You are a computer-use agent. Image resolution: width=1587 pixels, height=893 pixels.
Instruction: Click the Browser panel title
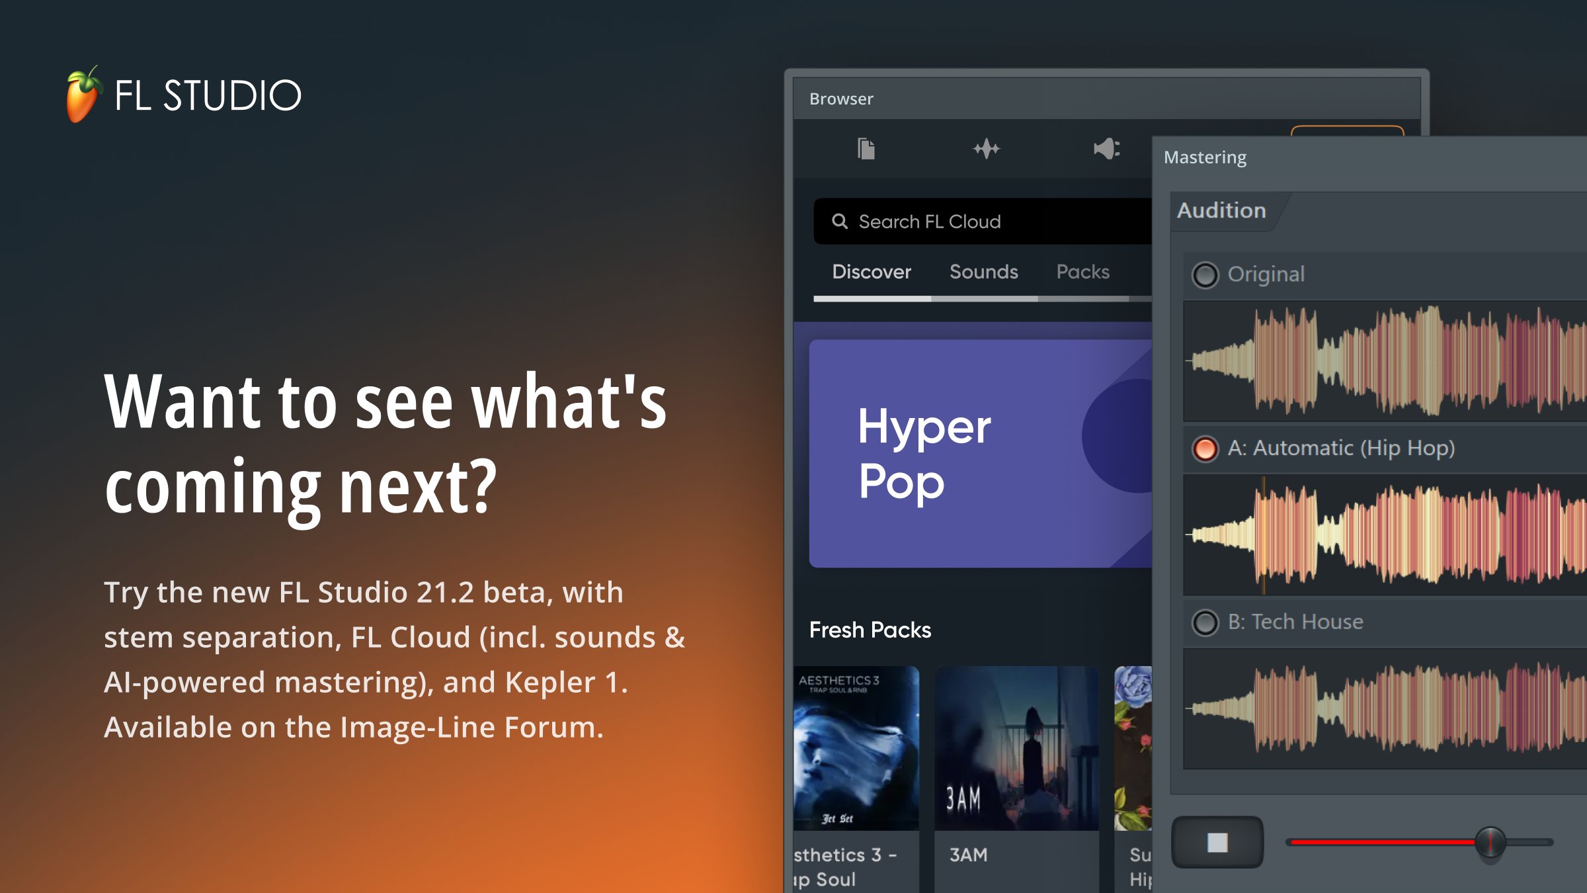pyautogui.click(x=841, y=99)
